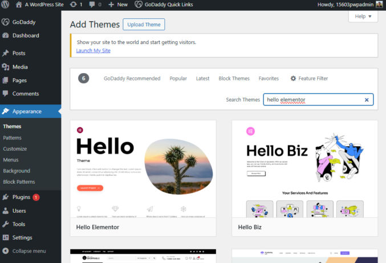Open Themes submenu item
386x263 pixels.
click(x=12, y=126)
